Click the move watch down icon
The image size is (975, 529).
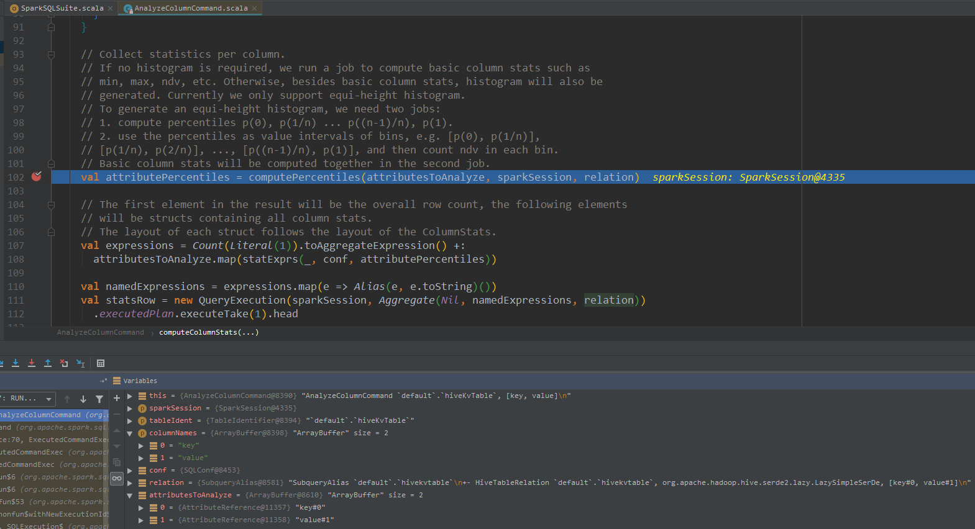pos(116,446)
